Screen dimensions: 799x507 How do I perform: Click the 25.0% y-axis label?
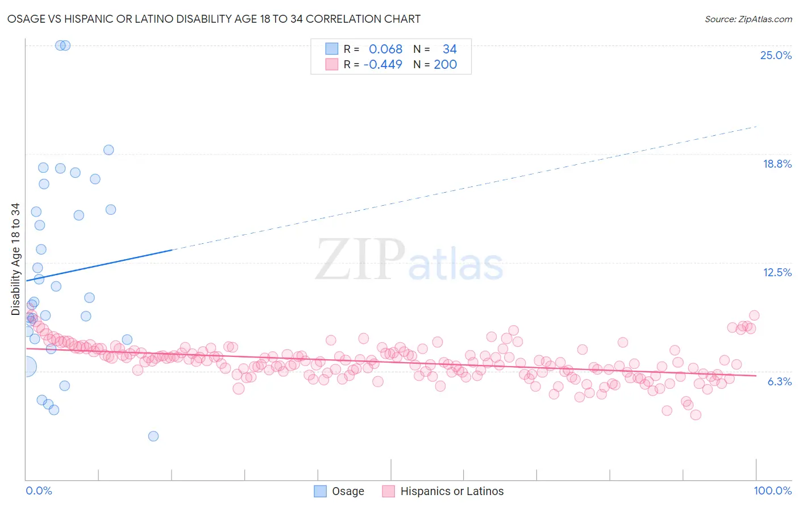(776, 55)
